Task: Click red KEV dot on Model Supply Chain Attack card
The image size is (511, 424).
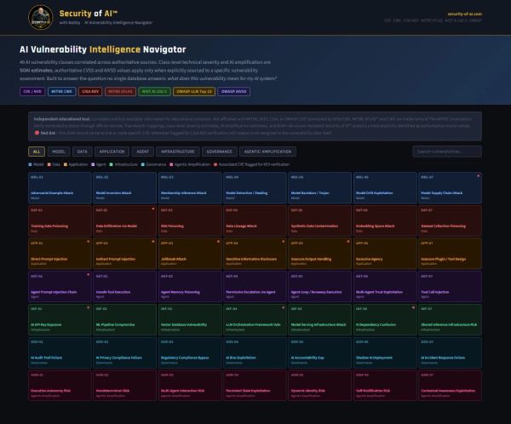Action: pos(478,176)
